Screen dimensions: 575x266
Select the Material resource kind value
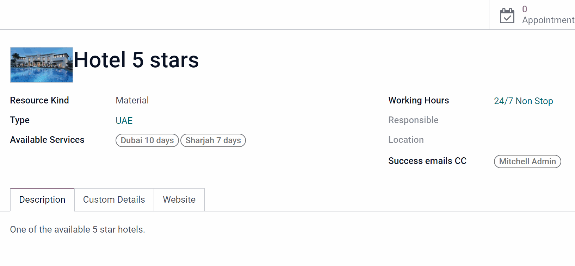[132, 100]
